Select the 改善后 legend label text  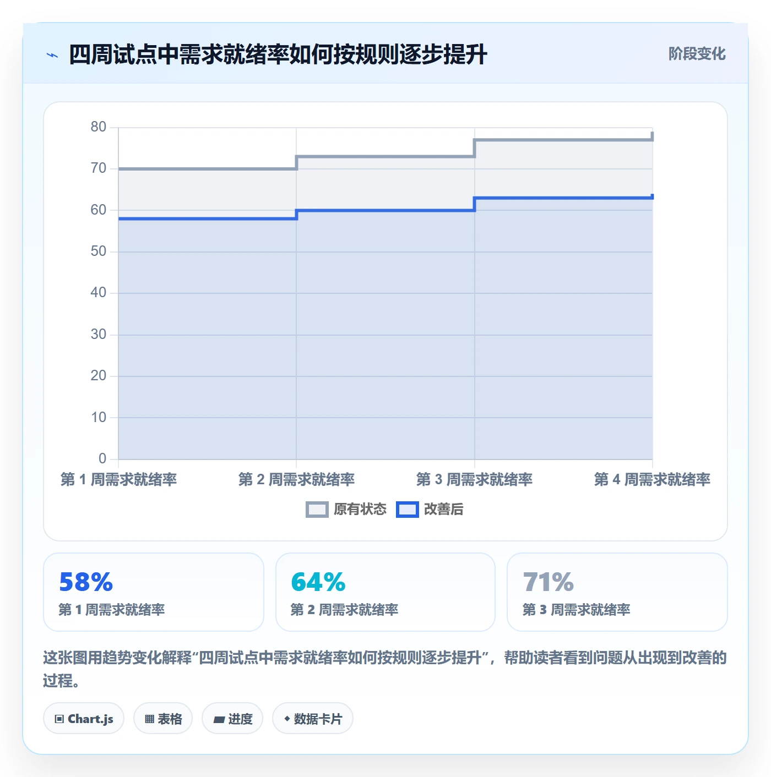coord(444,510)
